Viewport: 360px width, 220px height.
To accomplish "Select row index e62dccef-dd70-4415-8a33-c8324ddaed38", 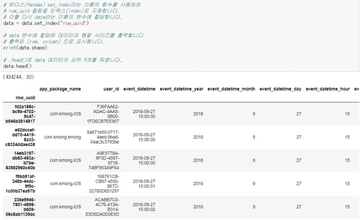I will click(20, 137).
